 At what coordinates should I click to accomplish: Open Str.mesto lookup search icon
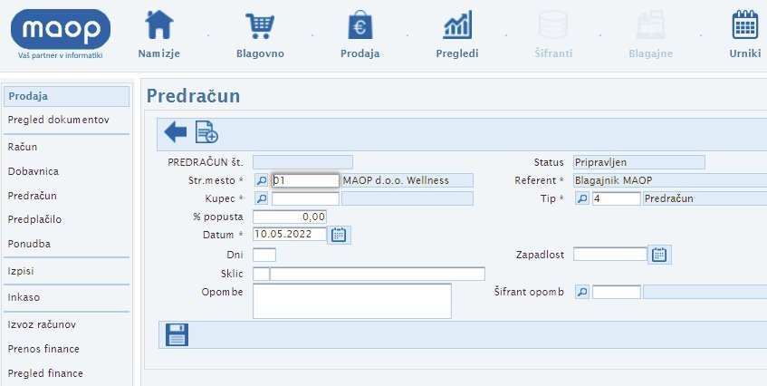262,180
